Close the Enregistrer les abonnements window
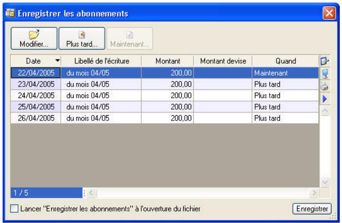 329,13
